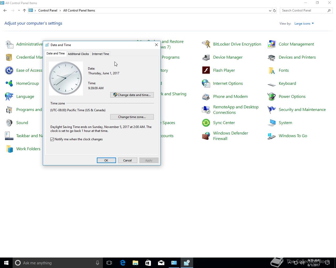Open the Device Manager icon
336x268 pixels.
206,57
